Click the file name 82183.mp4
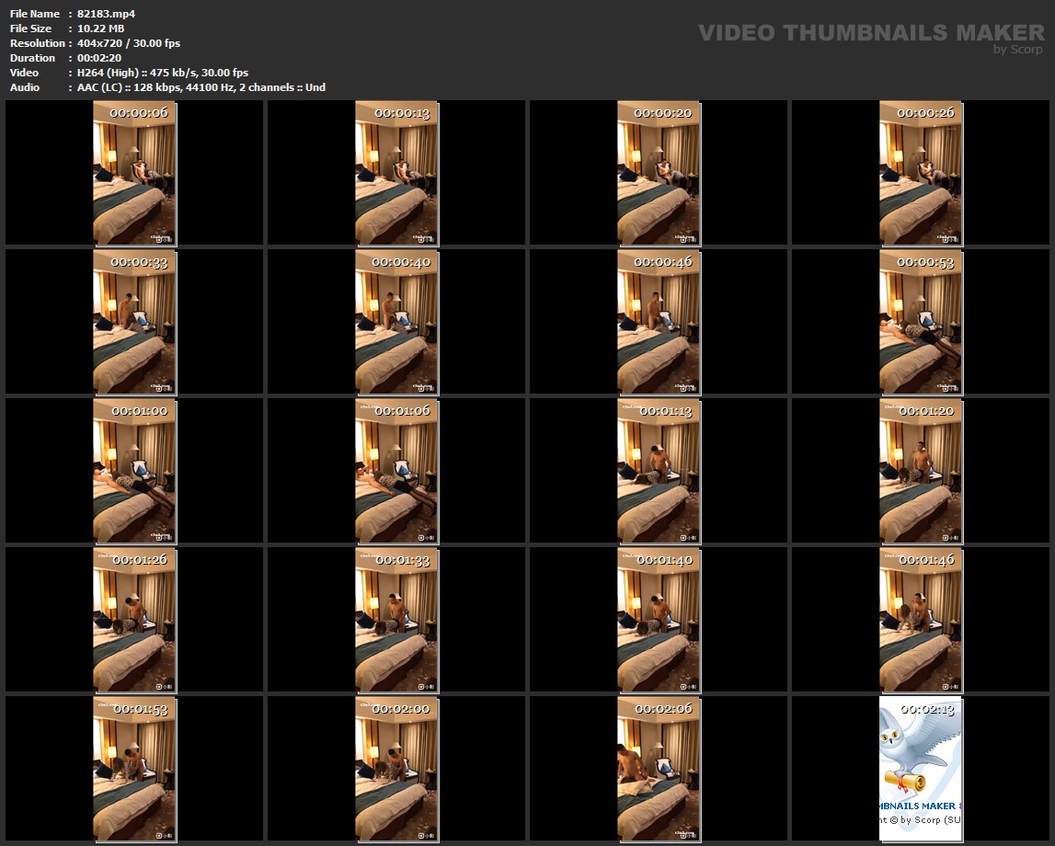 point(106,14)
